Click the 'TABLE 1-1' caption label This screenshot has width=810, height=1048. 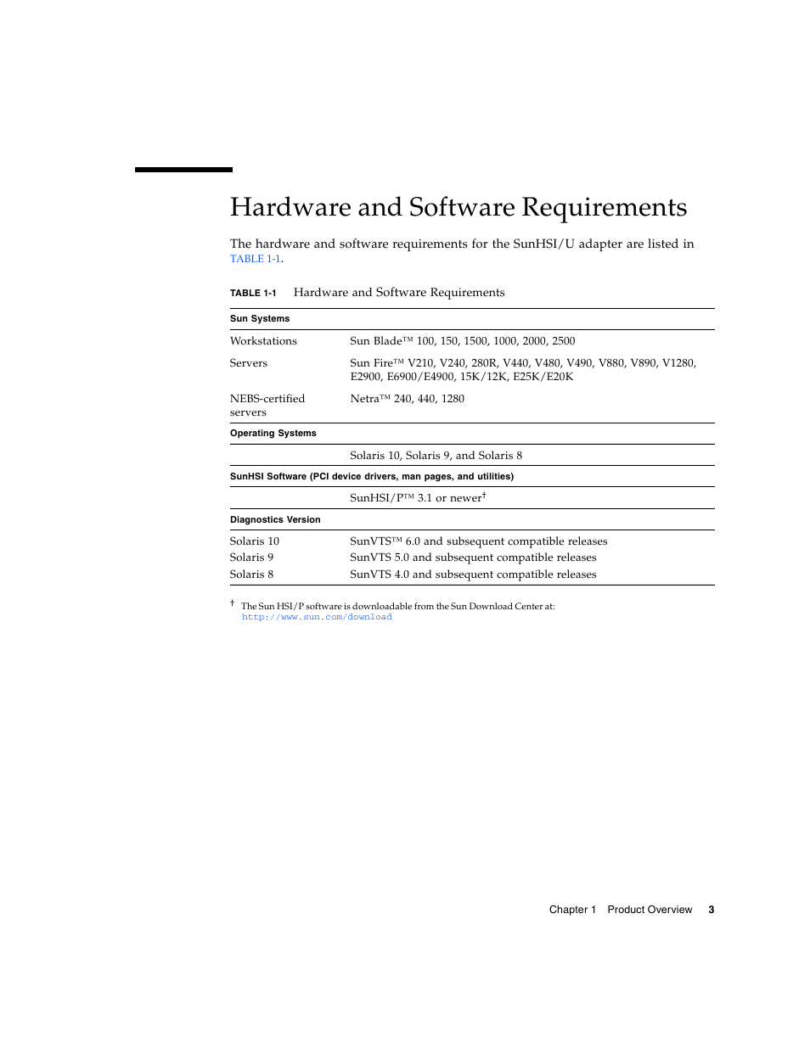(253, 293)
